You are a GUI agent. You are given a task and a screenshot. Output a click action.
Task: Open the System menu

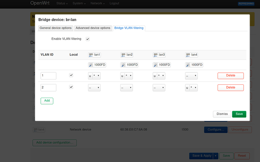[79, 3]
